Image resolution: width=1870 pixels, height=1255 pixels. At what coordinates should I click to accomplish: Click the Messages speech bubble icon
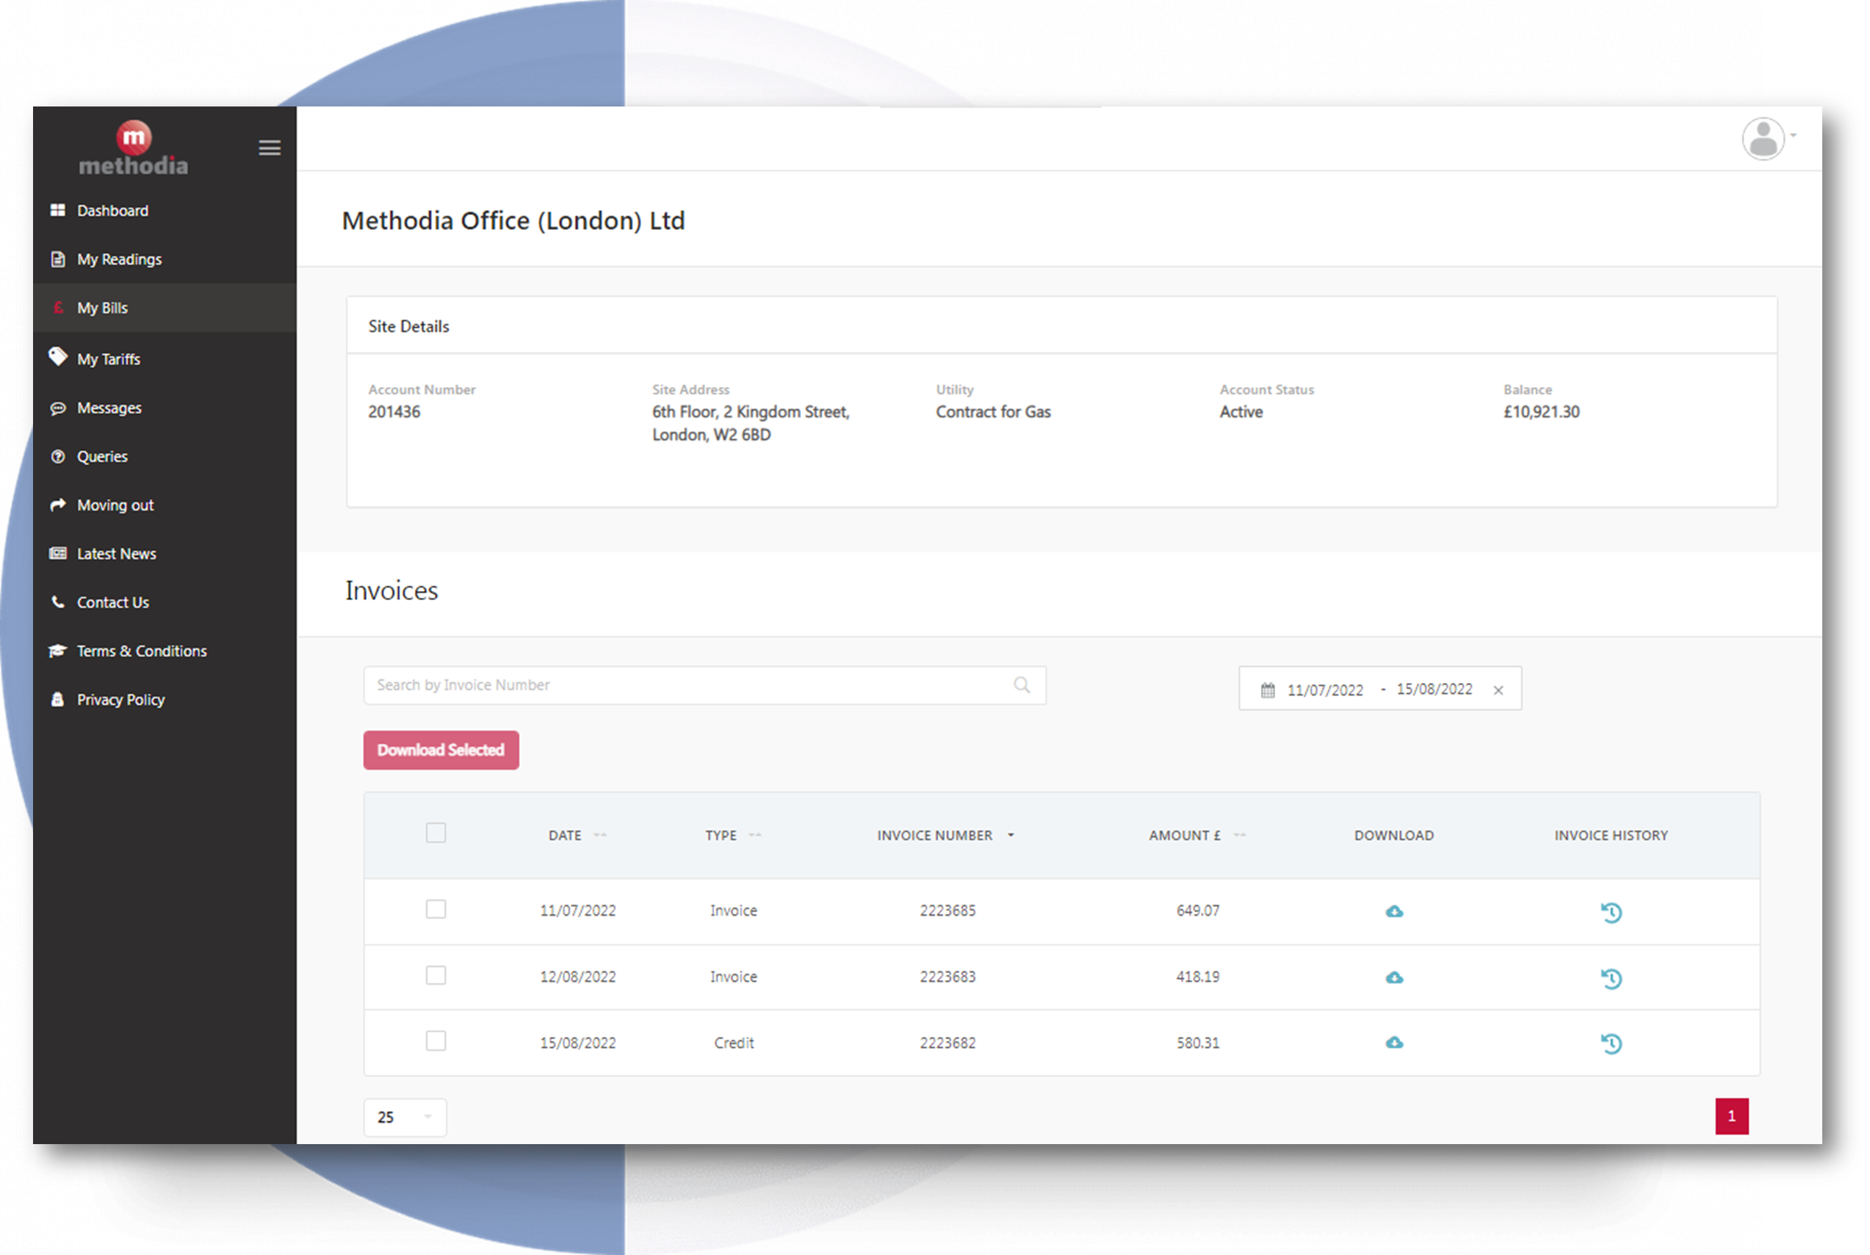click(x=57, y=408)
